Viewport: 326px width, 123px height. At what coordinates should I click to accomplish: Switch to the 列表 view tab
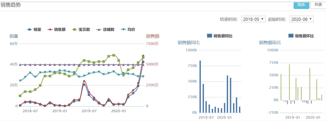click(x=318, y=5)
